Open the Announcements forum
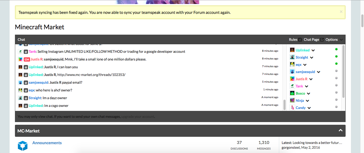Viewport: 364px width, 153px height. point(47,143)
